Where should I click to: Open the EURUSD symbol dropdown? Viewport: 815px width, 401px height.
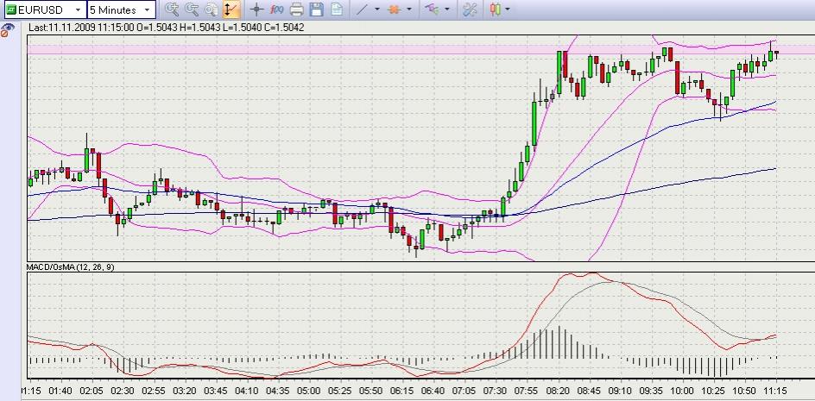(76, 9)
